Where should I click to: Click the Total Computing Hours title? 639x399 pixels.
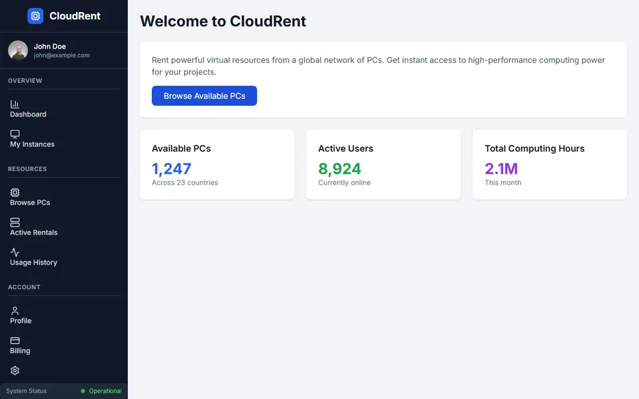click(534, 148)
